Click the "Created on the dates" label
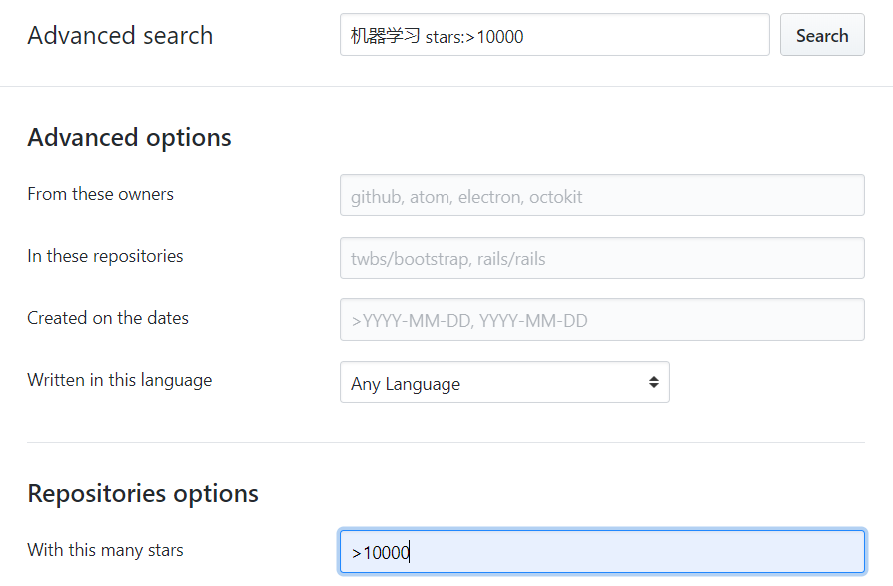Image resolution: width=893 pixels, height=586 pixels. [108, 318]
